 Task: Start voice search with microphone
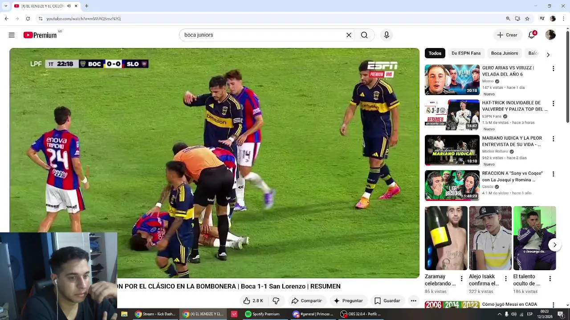tap(387, 35)
